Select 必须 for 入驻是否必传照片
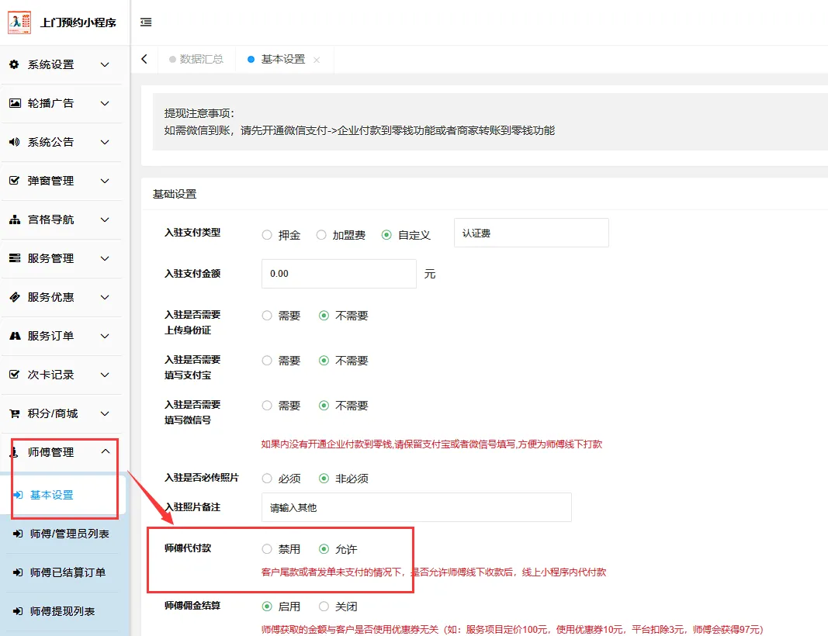 [267, 479]
